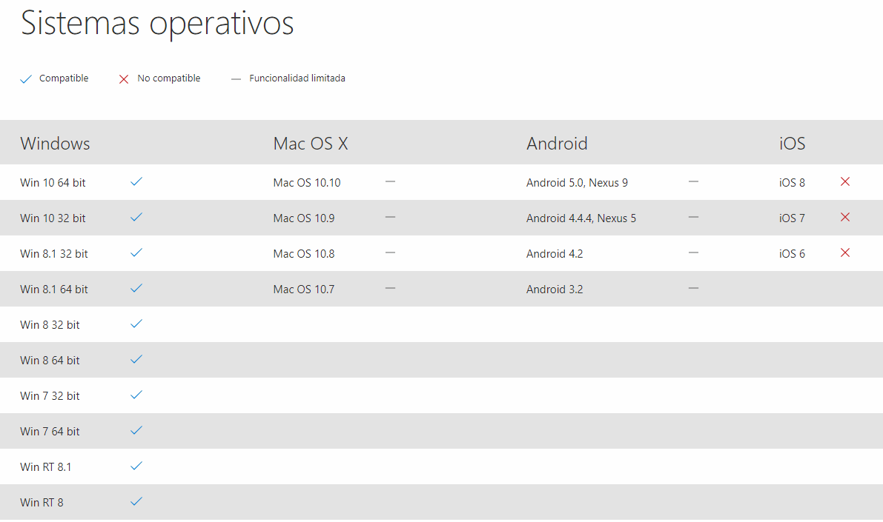Click the blue checkmark beside Win 10 64 bit
This screenshot has height=522, width=883.
(x=136, y=181)
